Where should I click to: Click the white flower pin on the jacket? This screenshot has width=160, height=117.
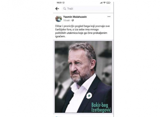[x=89, y=96]
